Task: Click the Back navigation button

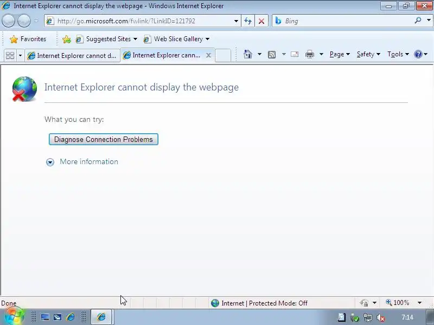Action: (8, 21)
